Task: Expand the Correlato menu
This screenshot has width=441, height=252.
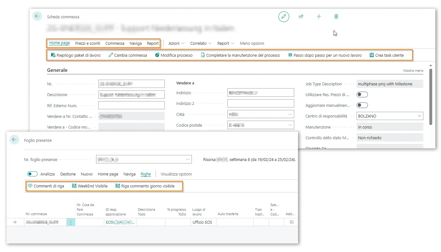Action: [201, 43]
